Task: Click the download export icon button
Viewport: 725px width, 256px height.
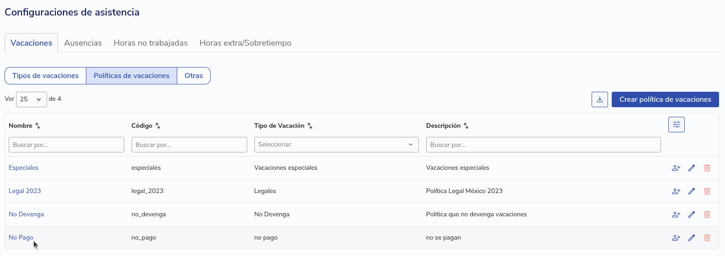Action: pos(599,99)
